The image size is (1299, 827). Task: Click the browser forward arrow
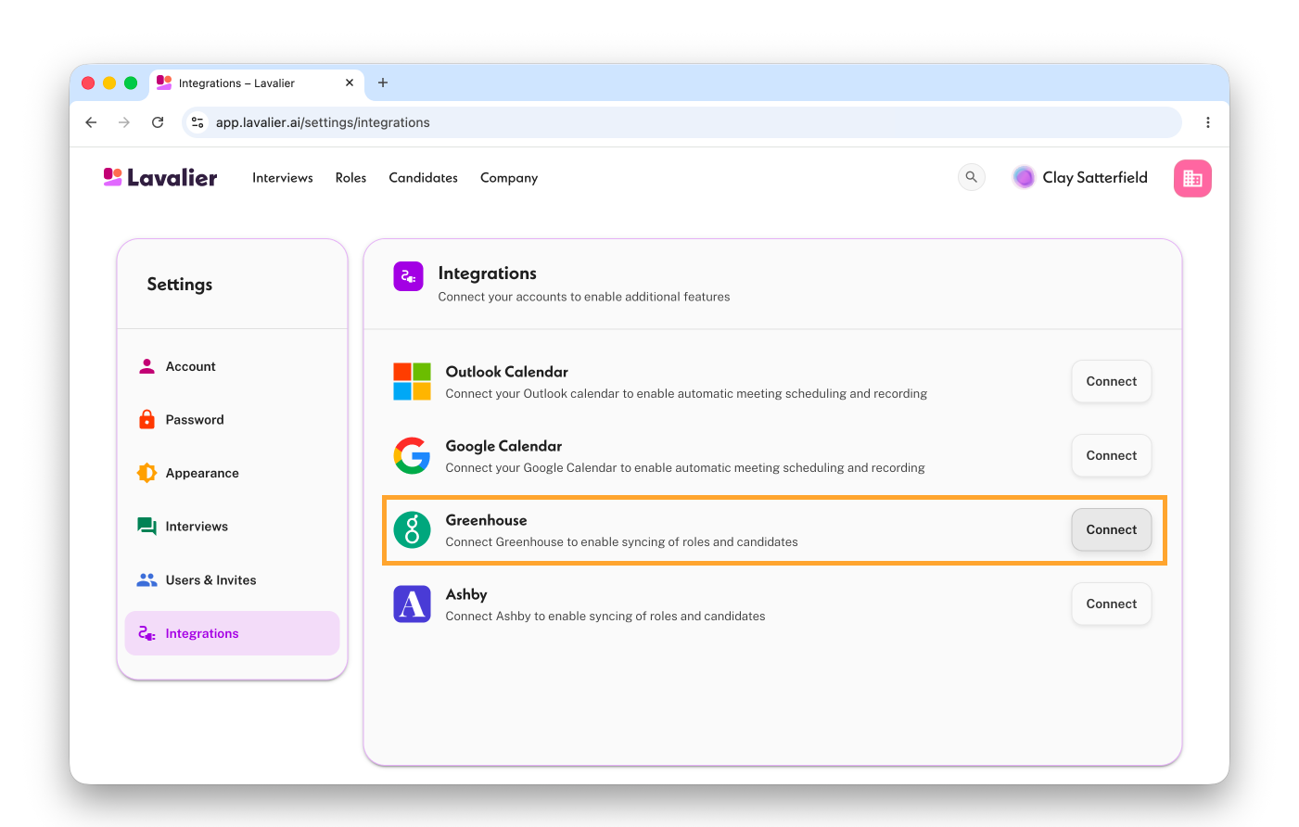[x=124, y=122]
